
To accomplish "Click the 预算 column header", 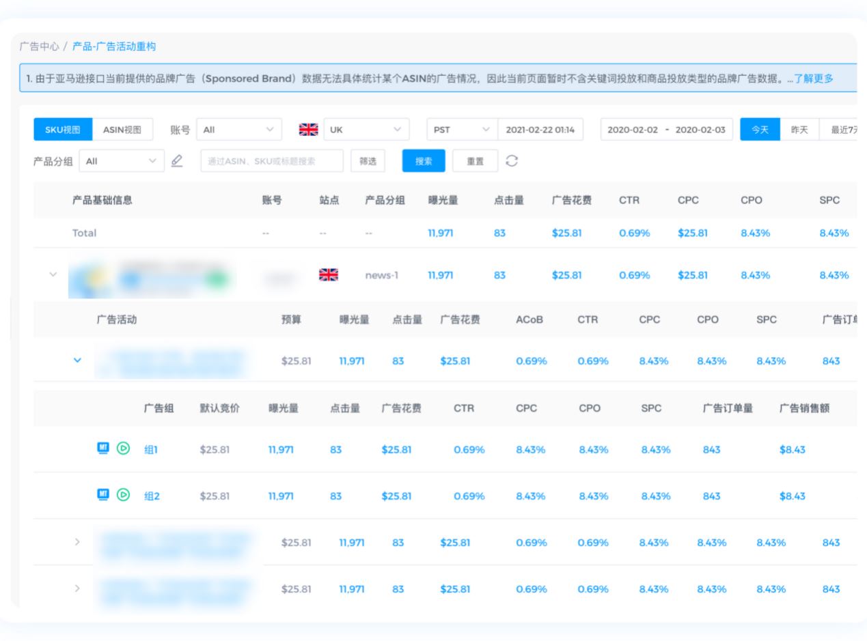I will click(x=291, y=319).
